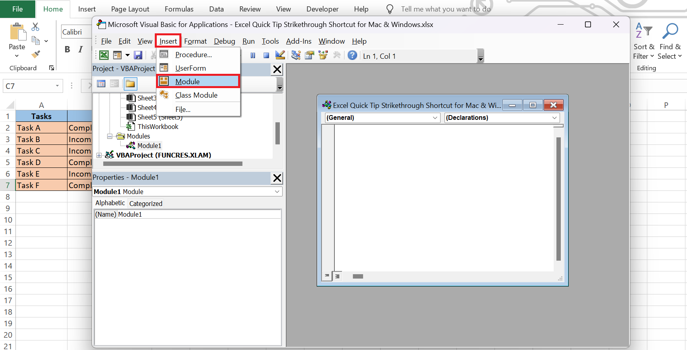The height and width of the screenshot is (350, 687).
Task: Open Object Browser from the toolbar
Action: pyautogui.click(x=323, y=55)
